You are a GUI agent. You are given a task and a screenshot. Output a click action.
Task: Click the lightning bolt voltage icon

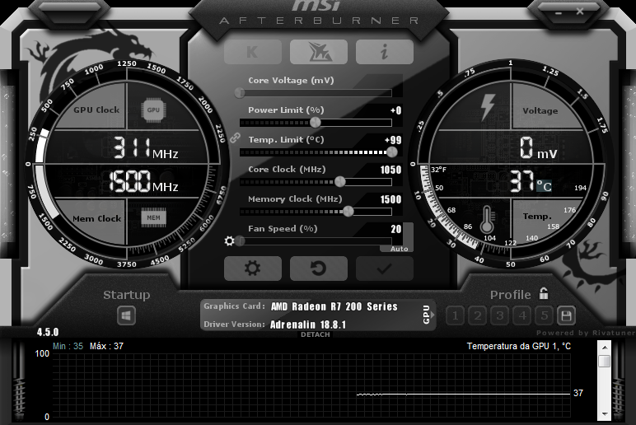487,107
